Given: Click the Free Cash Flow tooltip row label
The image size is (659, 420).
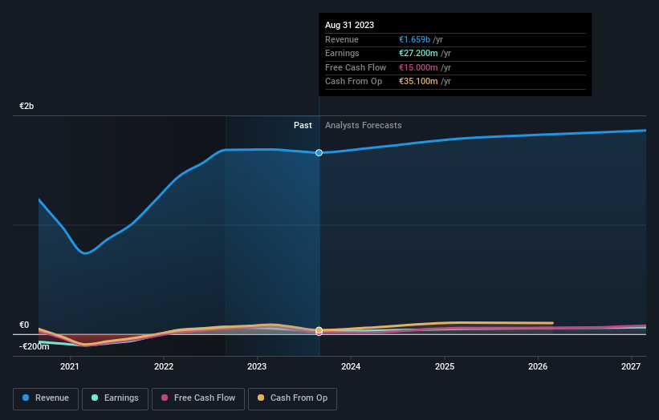Looking at the screenshot, I should pyautogui.click(x=356, y=67).
